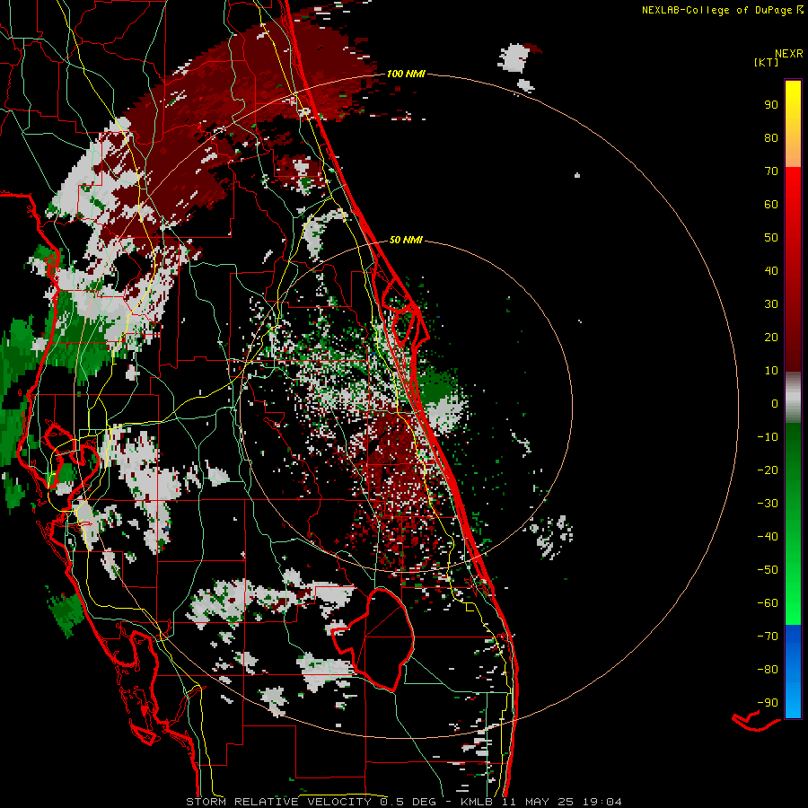Click the -70 value on the velocity scale

point(768,636)
